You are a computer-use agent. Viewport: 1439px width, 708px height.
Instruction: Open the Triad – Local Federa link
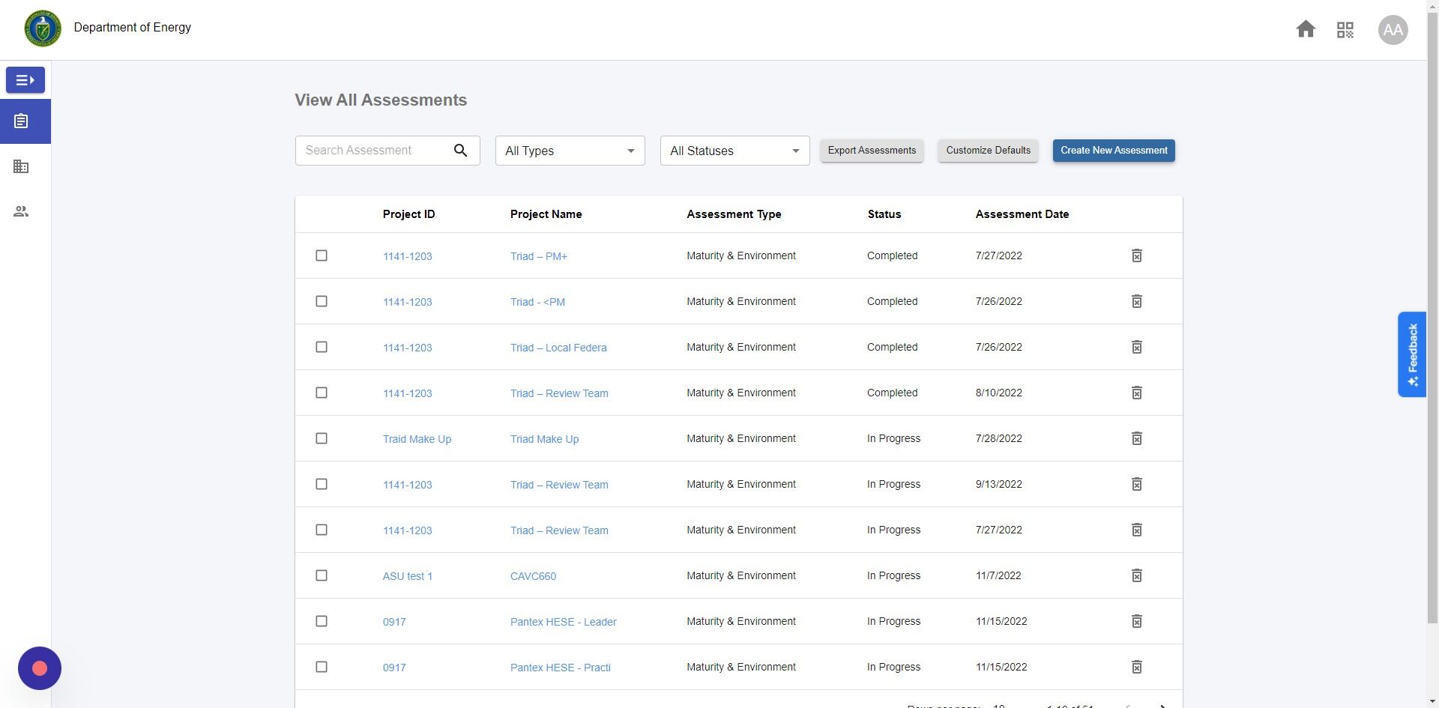(558, 348)
